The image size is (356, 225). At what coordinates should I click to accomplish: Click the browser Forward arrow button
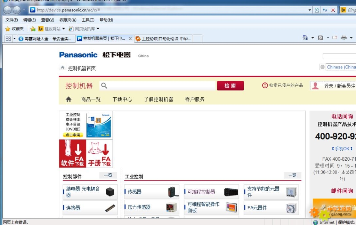(17, 10)
